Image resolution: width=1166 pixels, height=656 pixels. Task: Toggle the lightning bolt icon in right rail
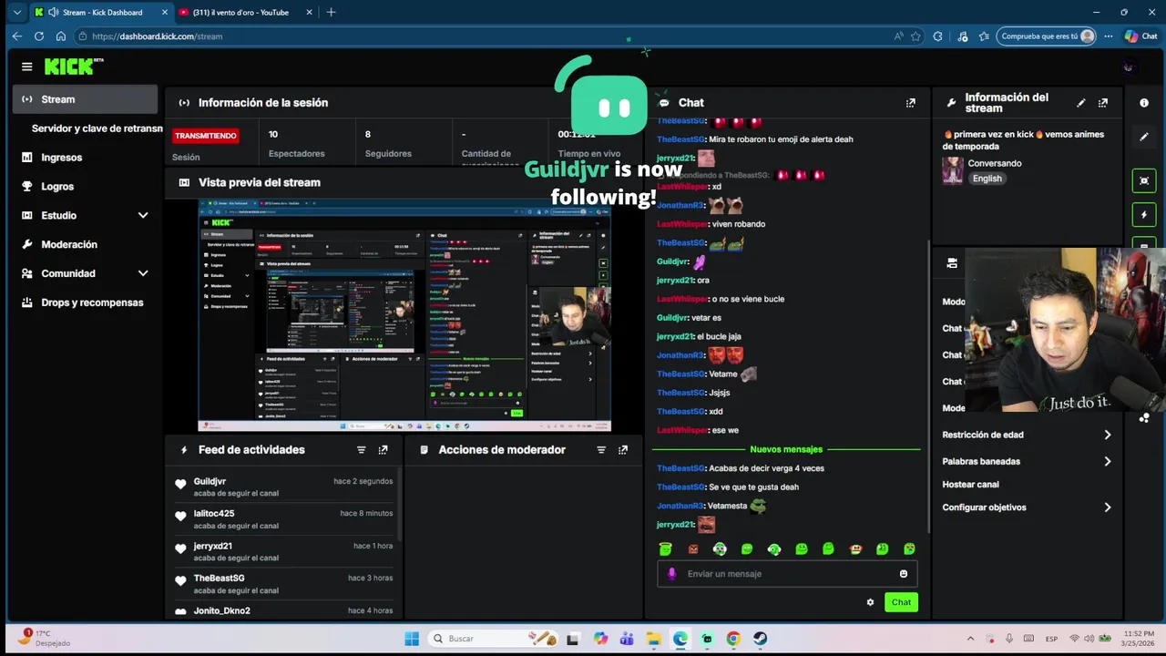1144,215
